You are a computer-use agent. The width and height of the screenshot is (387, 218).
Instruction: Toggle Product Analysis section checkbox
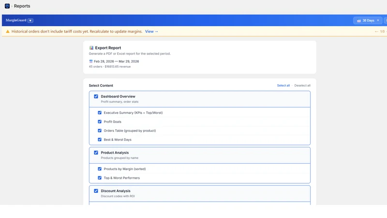[x=96, y=153]
